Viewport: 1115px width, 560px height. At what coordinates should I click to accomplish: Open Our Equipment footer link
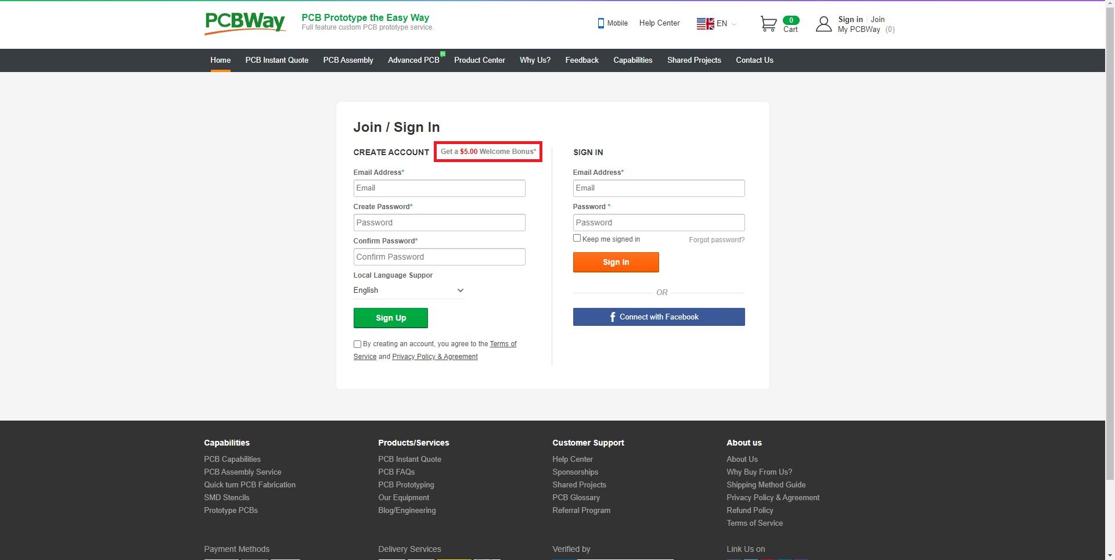pos(404,498)
